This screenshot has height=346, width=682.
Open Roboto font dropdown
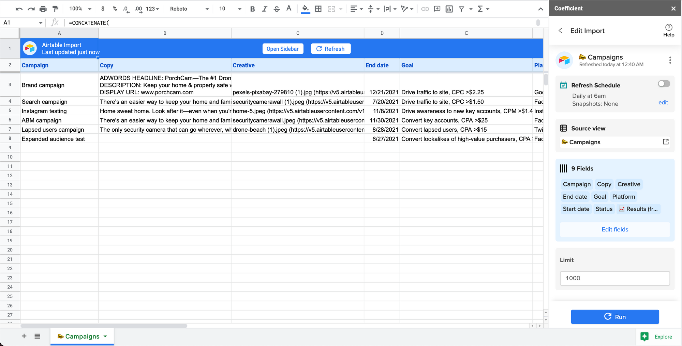click(x=189, y=9)
